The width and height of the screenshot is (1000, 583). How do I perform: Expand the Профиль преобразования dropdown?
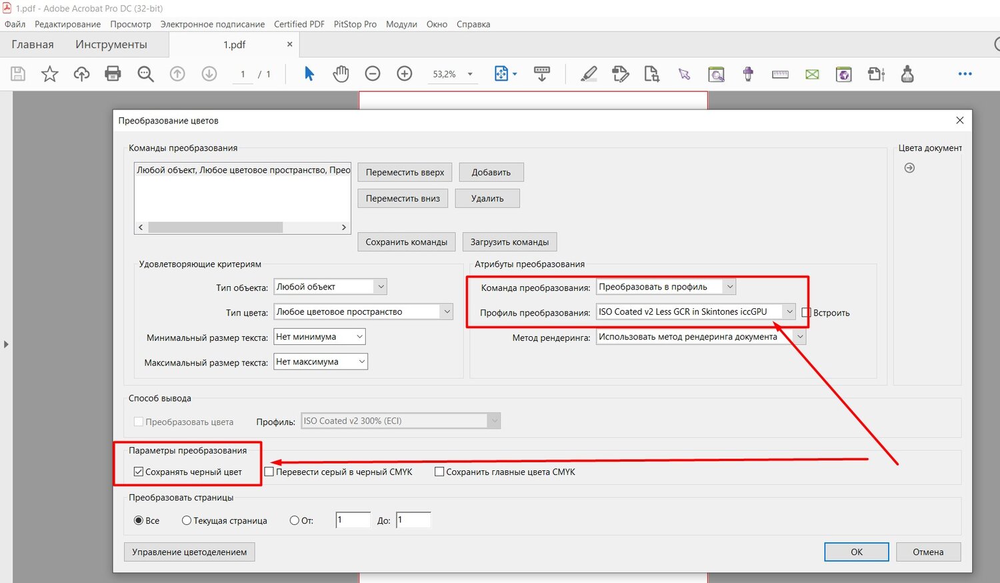(789, 312)
